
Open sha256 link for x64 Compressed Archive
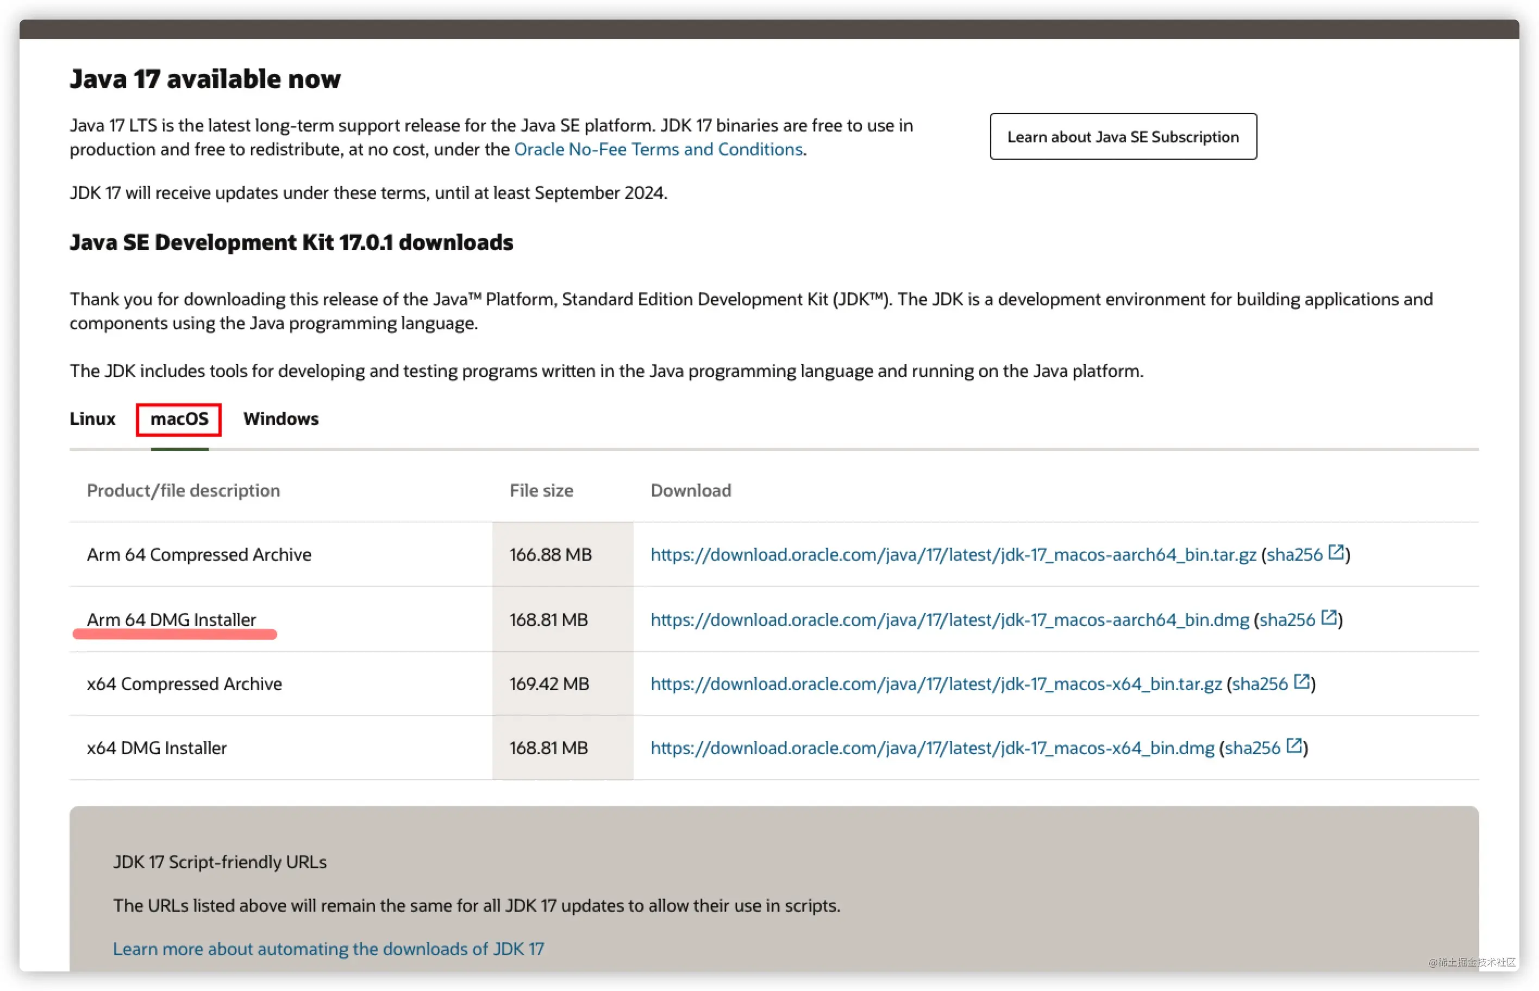1260,684
